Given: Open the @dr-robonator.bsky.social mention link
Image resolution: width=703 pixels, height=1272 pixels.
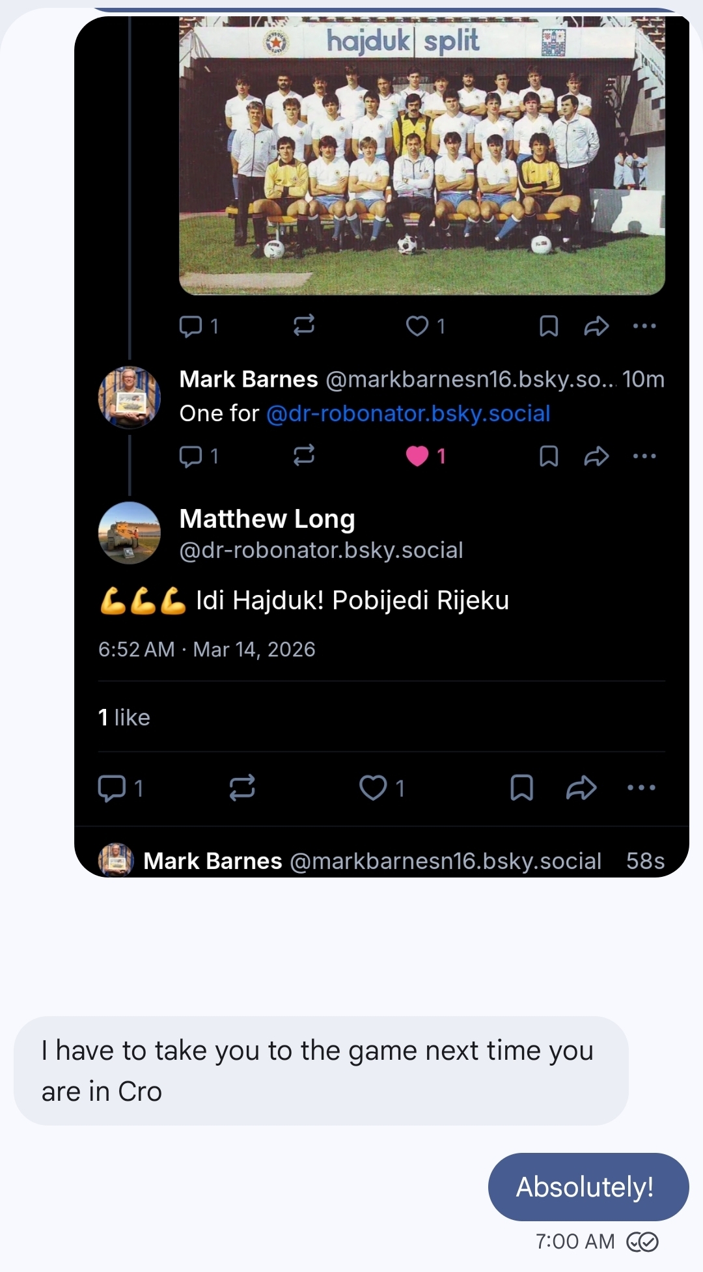Looking at the screenshot, I should (x=408, y=413).
